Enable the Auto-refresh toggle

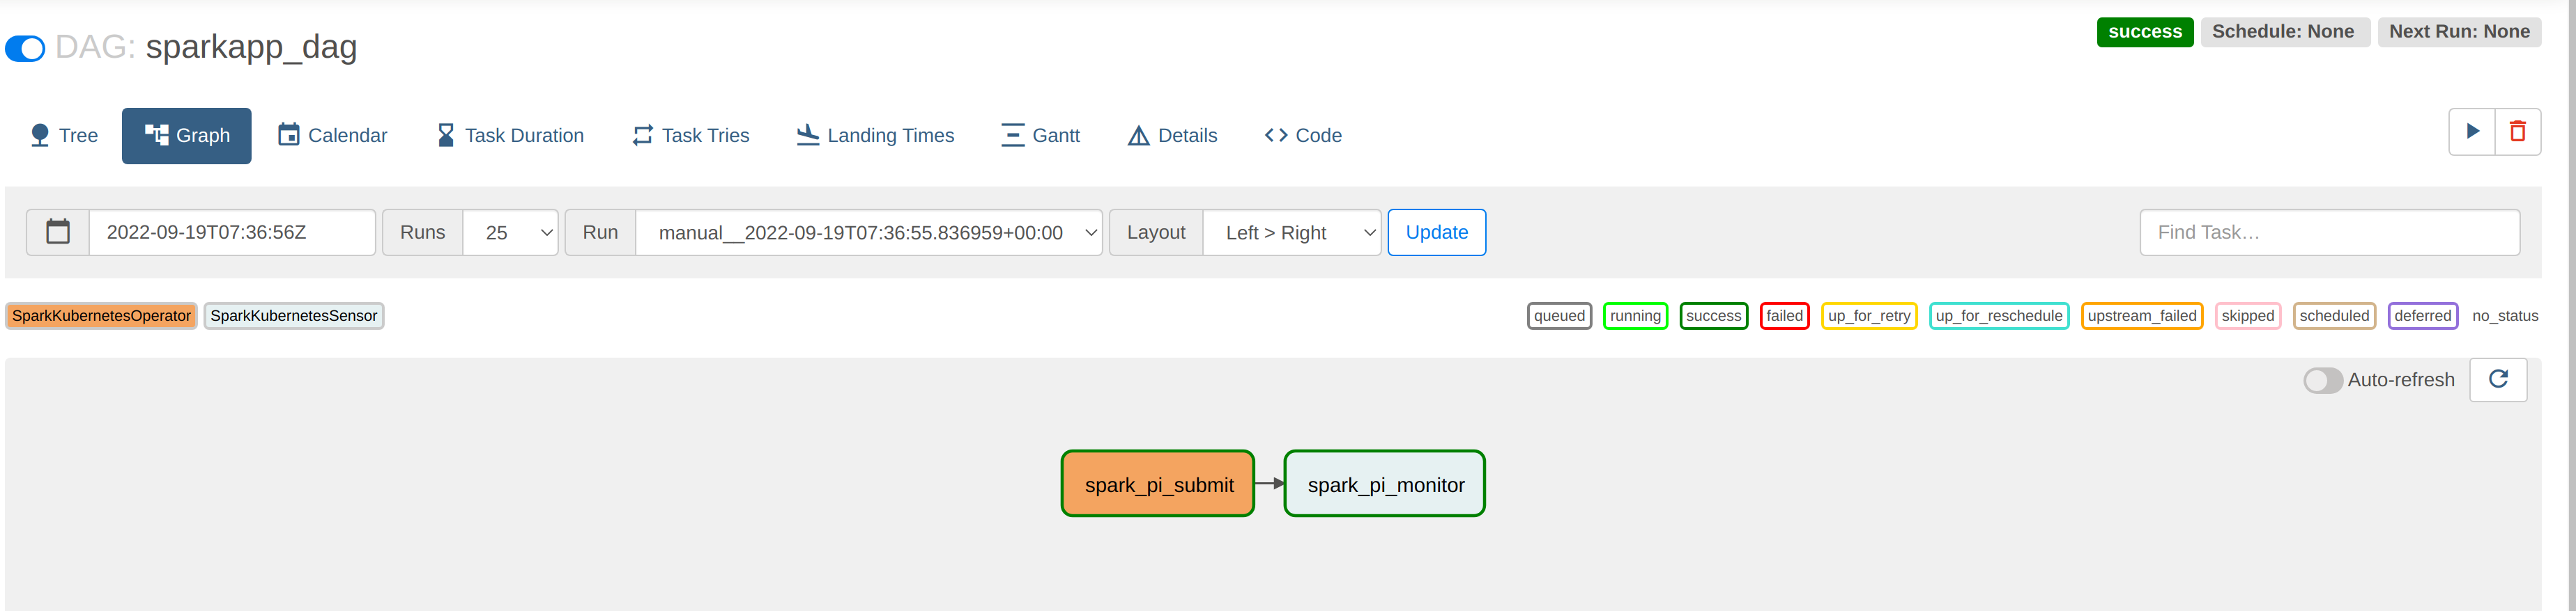[2323, 381]
